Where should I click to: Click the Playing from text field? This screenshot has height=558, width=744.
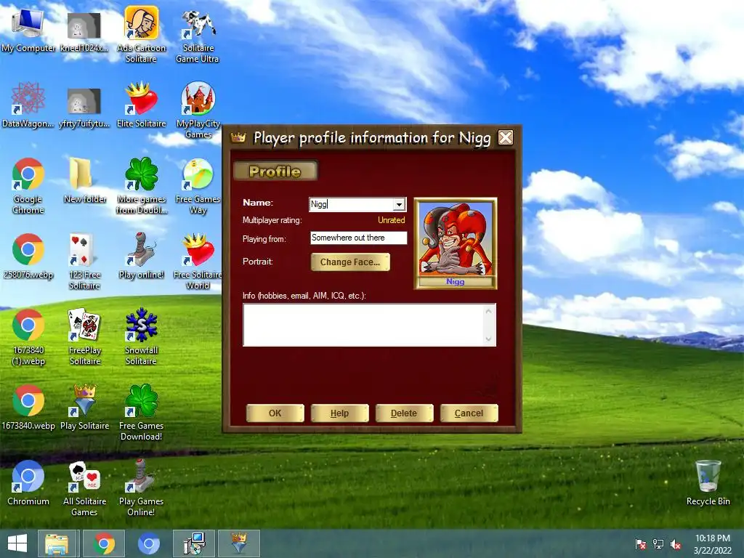point(359,238)
